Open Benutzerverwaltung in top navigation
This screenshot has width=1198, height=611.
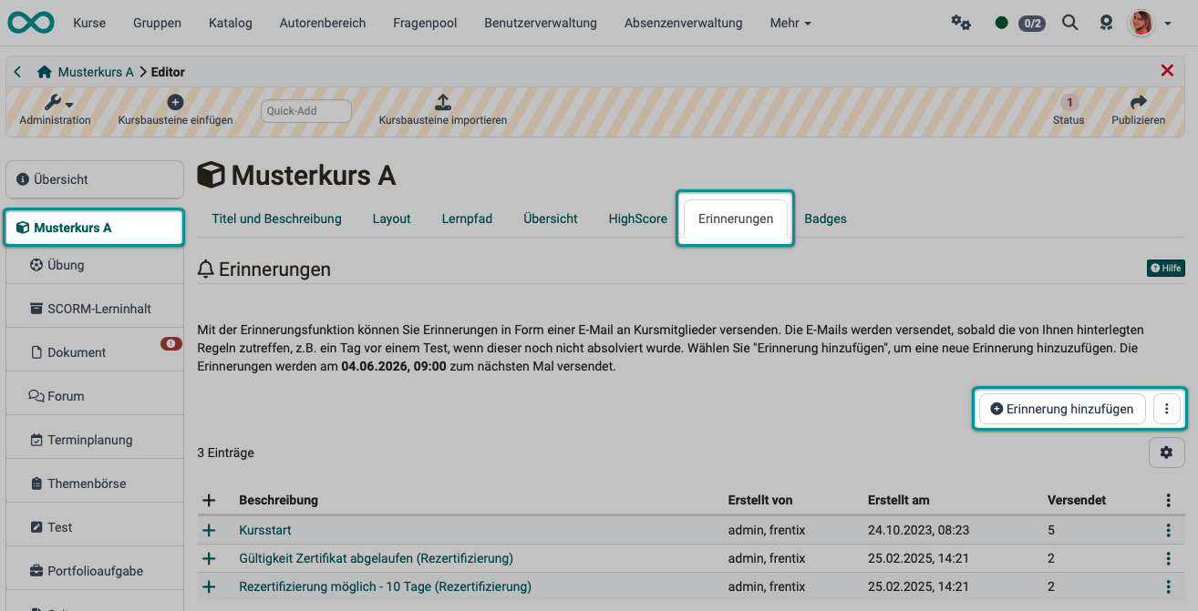541,23
